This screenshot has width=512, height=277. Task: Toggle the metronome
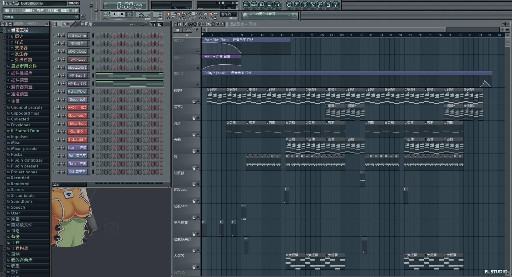point(169,18)
